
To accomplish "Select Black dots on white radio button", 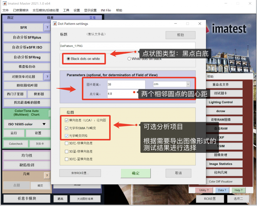I will pyautogui.click(x=69, y=59).
